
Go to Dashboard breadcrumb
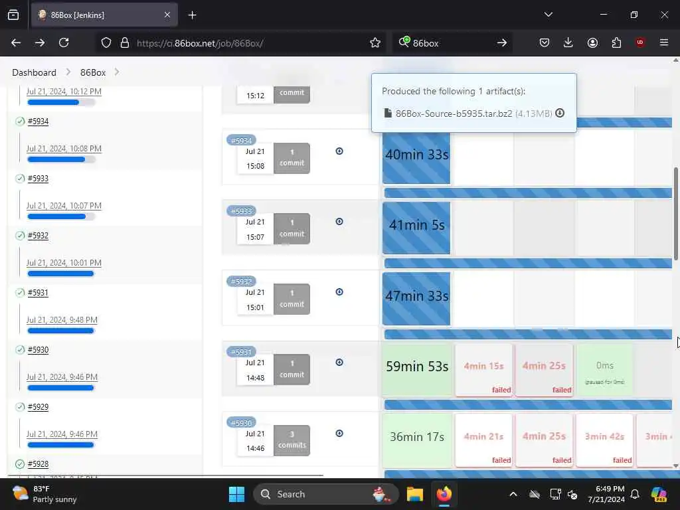(x=35, y=72)
